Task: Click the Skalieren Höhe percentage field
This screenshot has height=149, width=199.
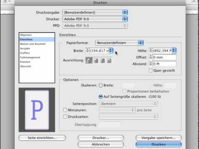Action: click(x=171, y=85)
